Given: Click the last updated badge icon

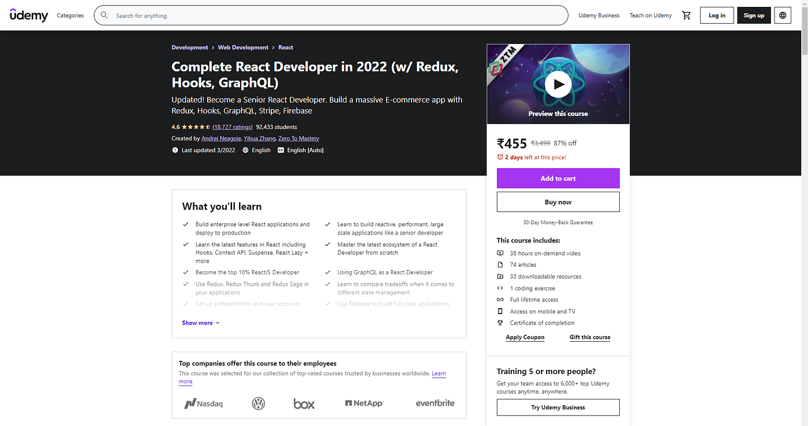Looking at the screenshot, I should pyautogui.click(x=175, y=150).
